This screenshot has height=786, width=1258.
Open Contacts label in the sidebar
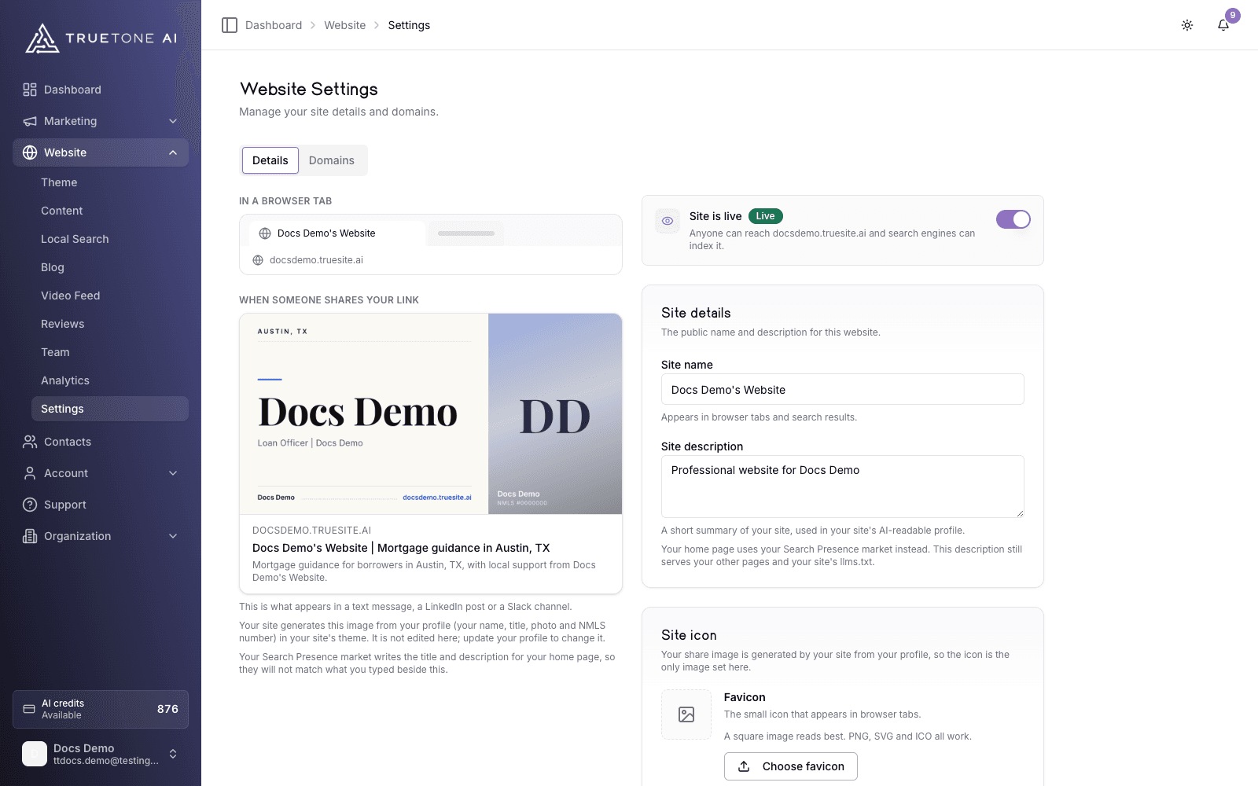click(x=68, y=442)
